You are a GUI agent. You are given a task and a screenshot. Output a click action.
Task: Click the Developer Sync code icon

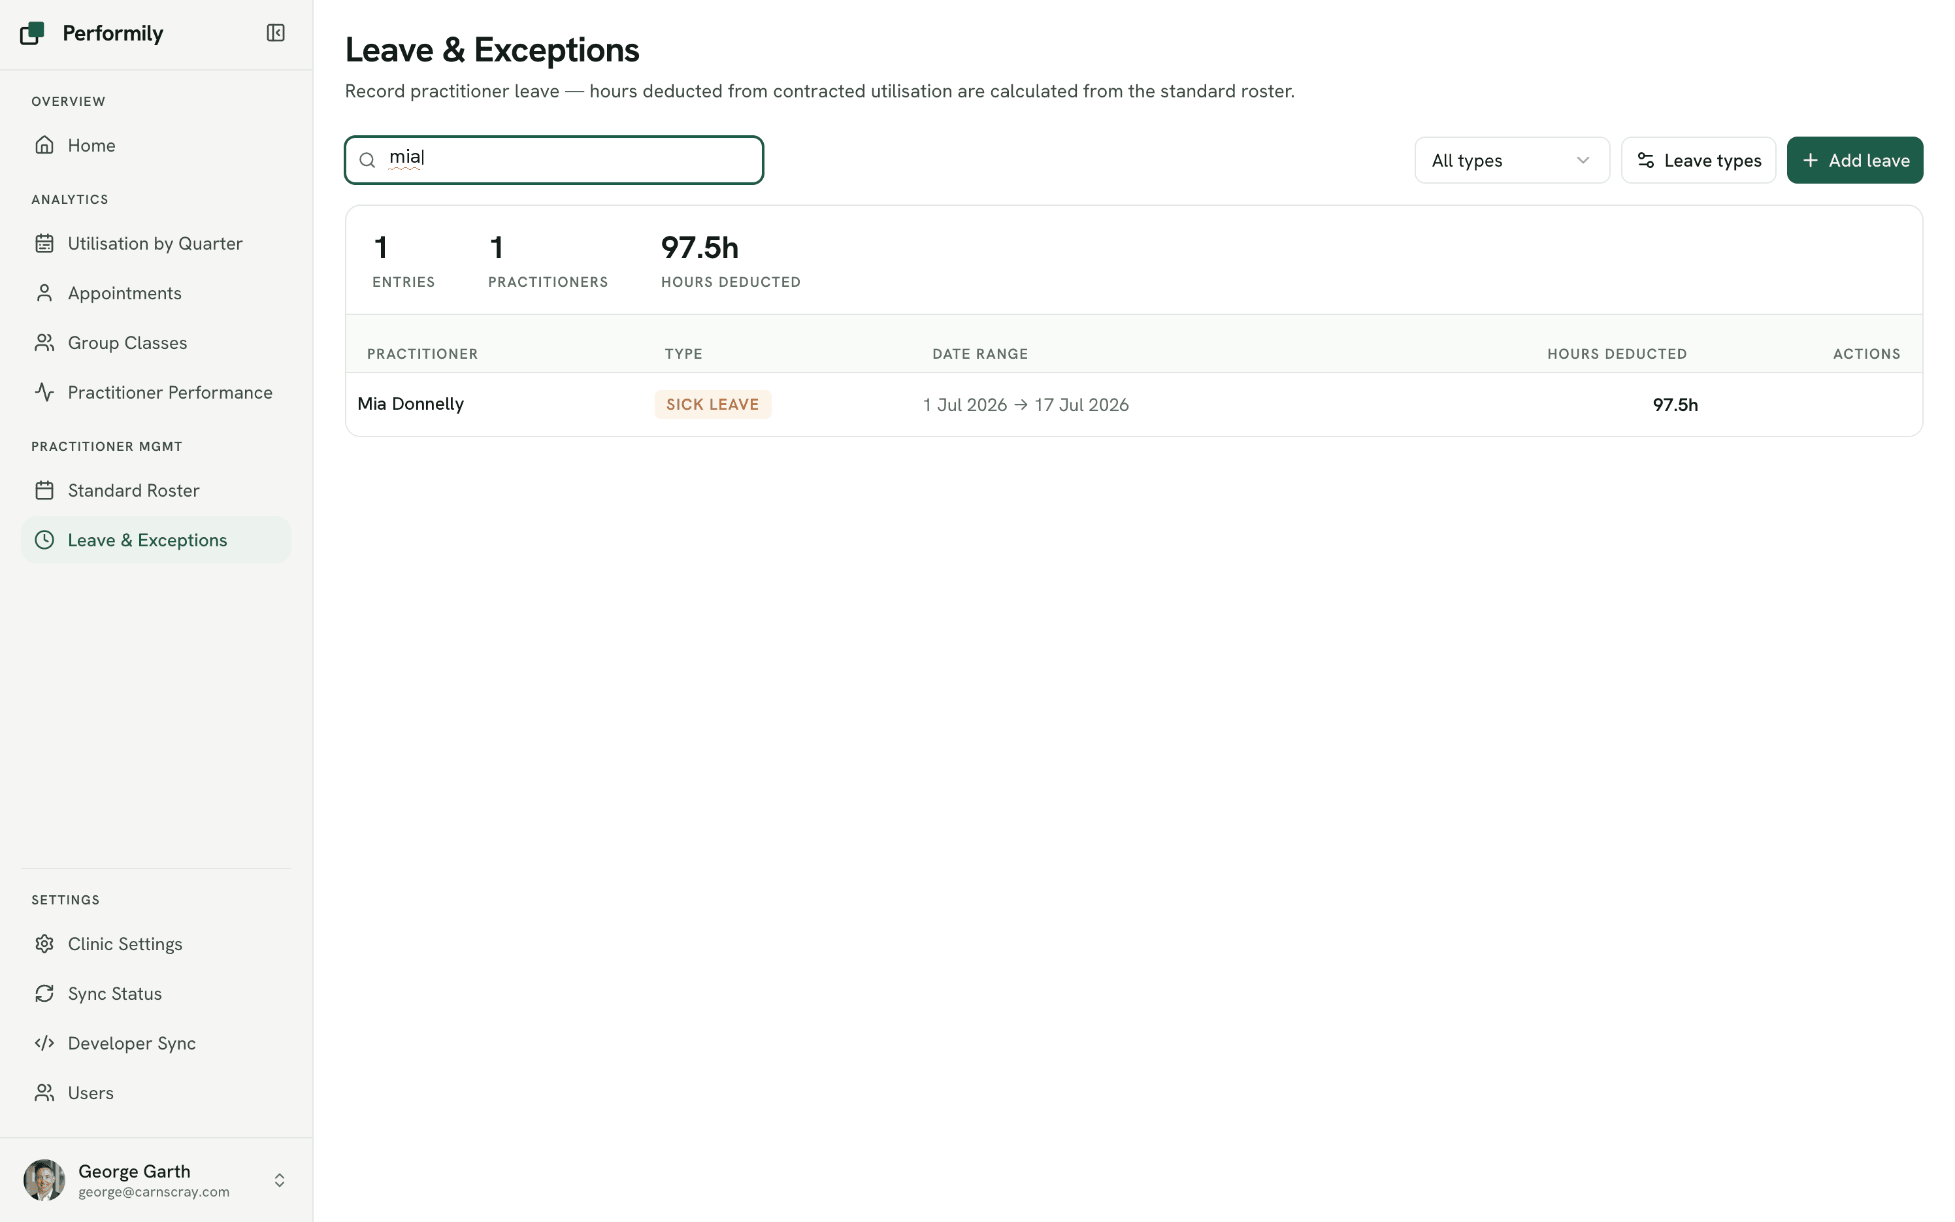coord(44,1042)
